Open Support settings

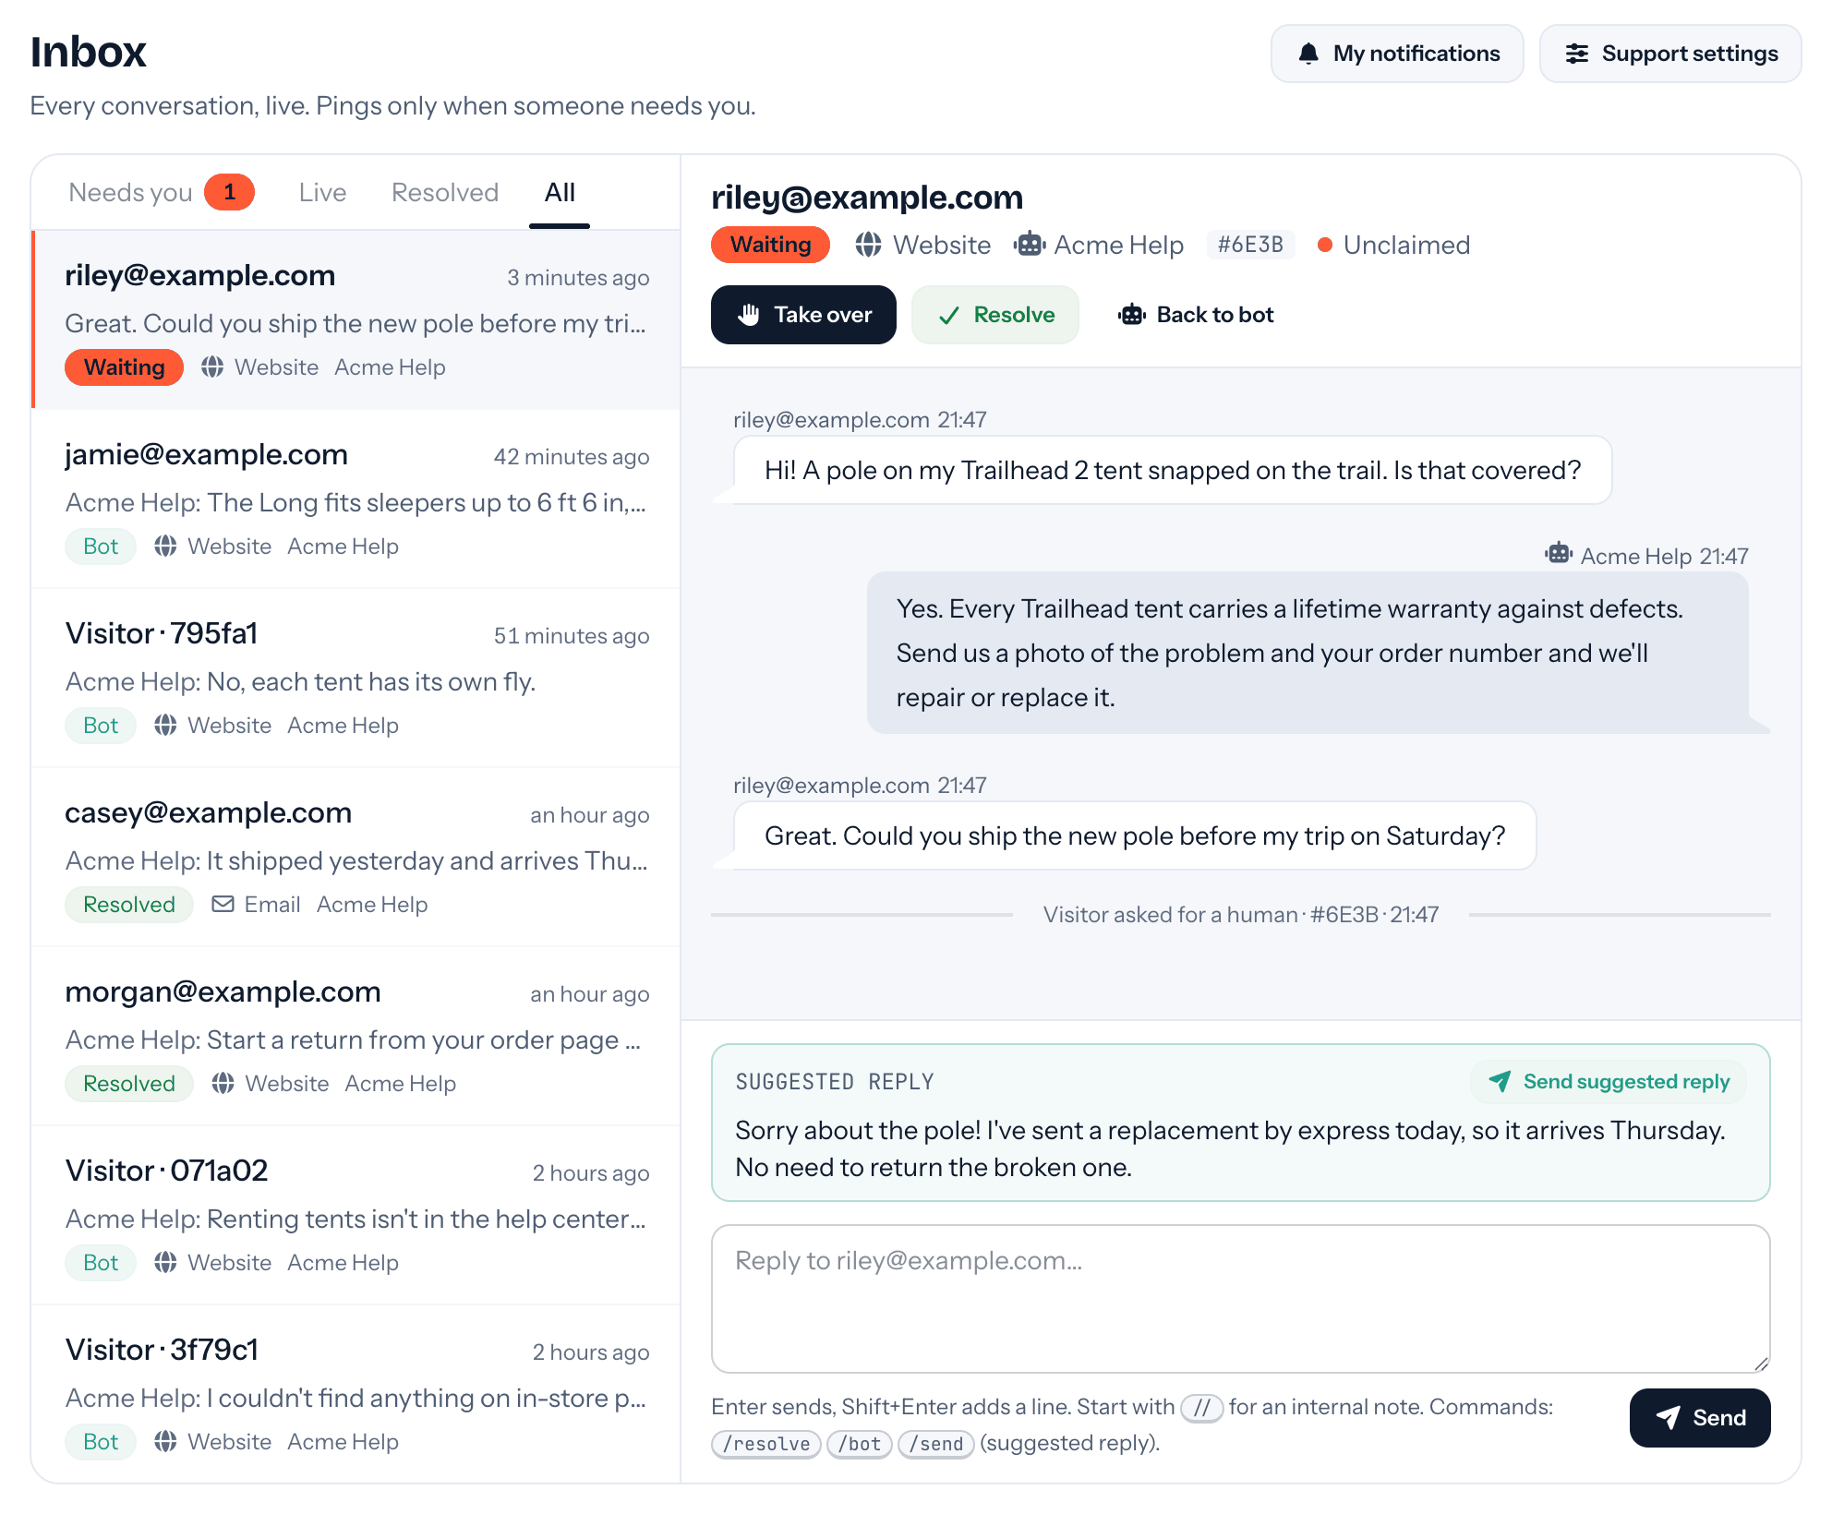1670,54
